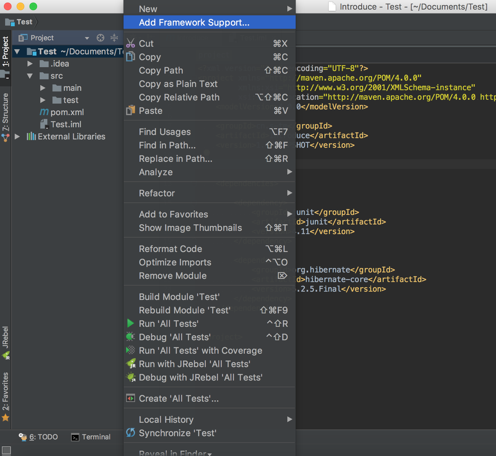This screenshot has width=496, height=456.
Task: Collapse the src folder
Action: pos(30,76)
